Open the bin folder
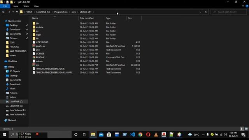 pyautogui.click(x=38, y=23)
